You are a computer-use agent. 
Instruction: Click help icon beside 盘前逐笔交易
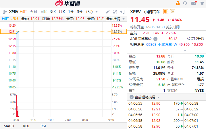click(x=131, y=97)
